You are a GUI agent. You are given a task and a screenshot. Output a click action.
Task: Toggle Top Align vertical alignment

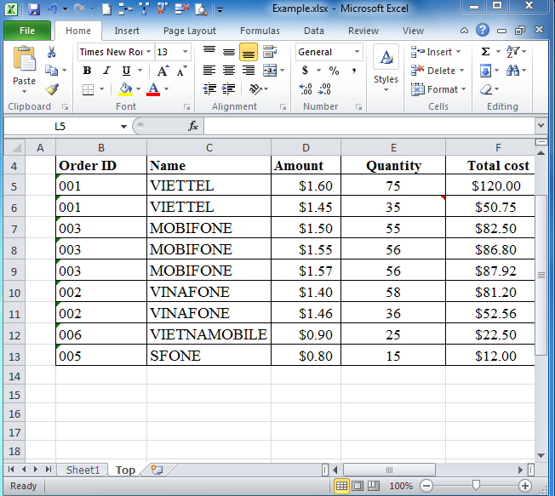click(x=209, y=52)
